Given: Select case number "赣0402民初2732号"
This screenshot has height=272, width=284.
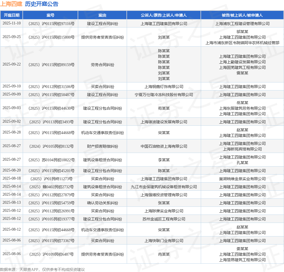Looking at the screenshot, I should [x=51, y=187].
